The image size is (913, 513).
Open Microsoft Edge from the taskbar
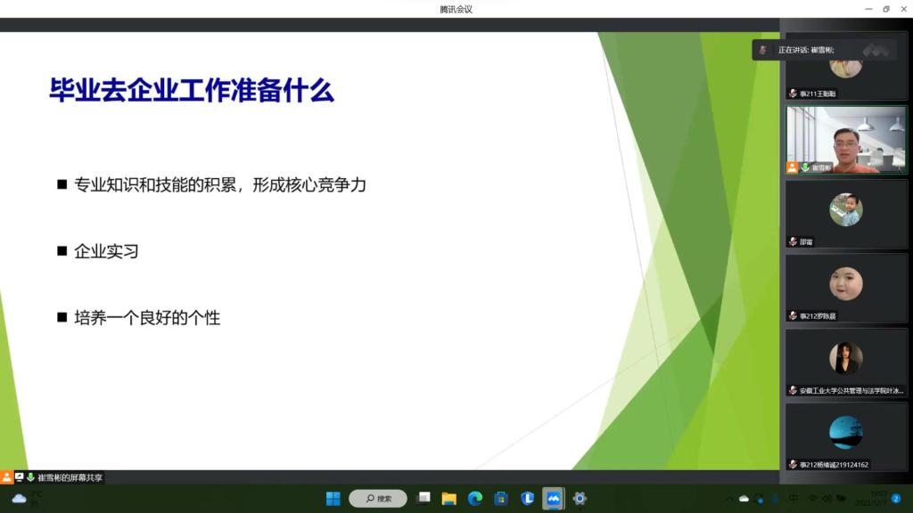(x=475, y=499)
